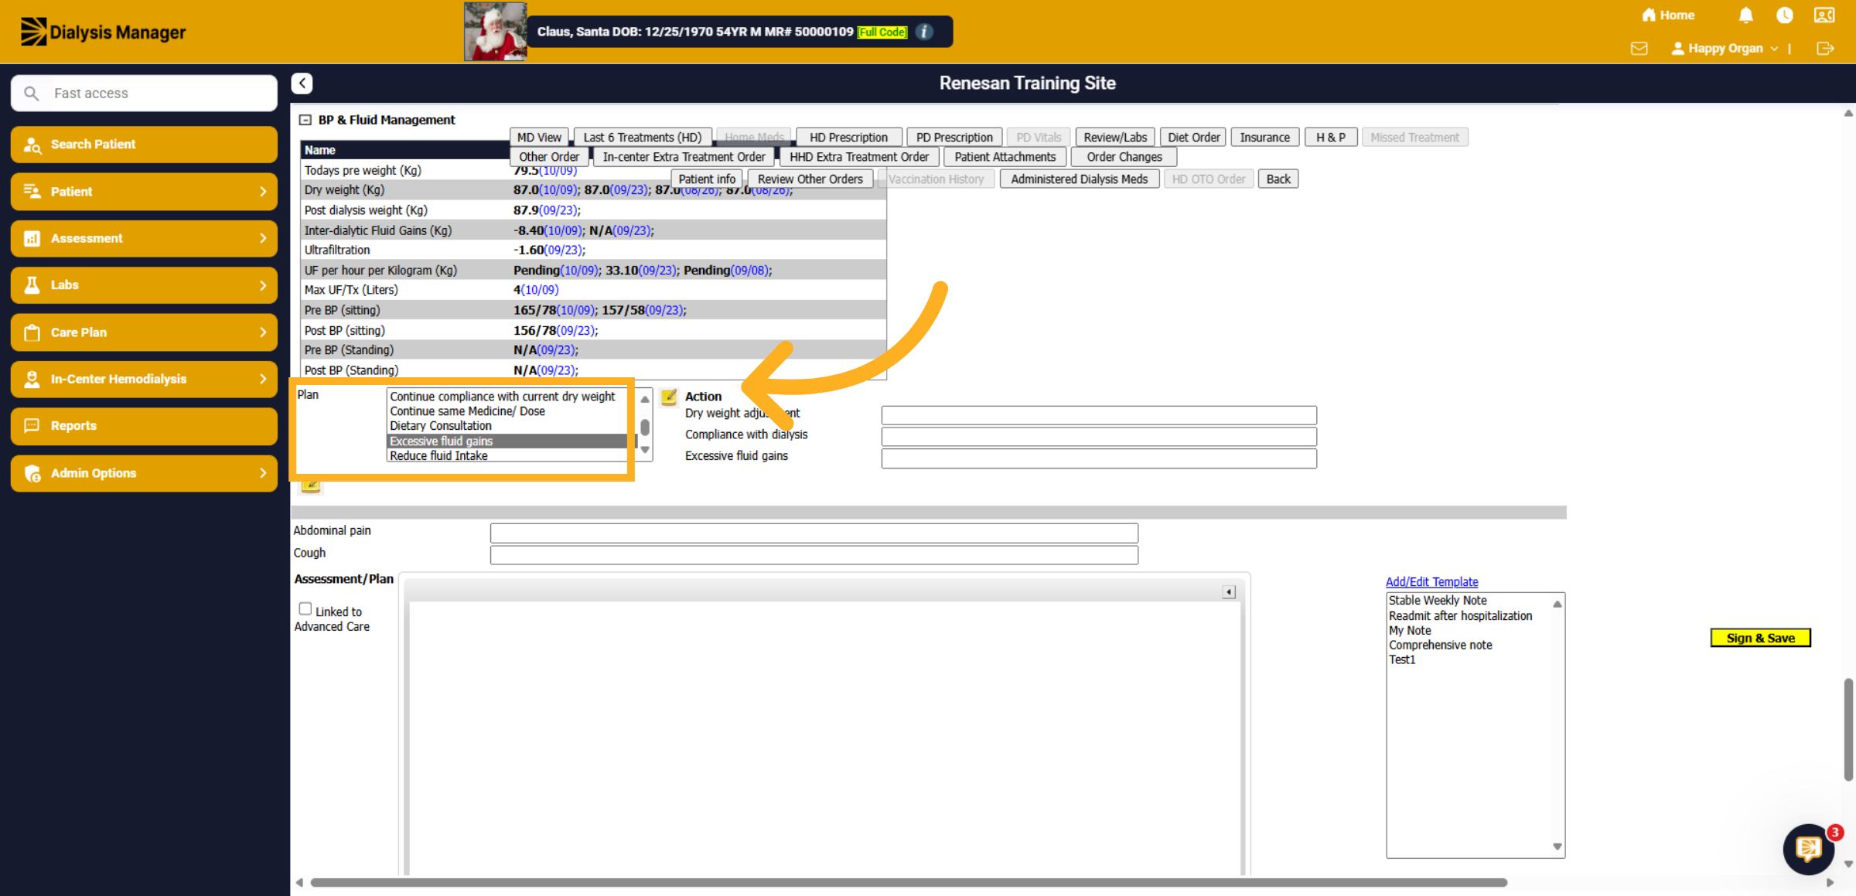Expand In-Center Hemodialysis chevron
The height and width of the screenshot is (896, 1856).
(x=263, y=380)
